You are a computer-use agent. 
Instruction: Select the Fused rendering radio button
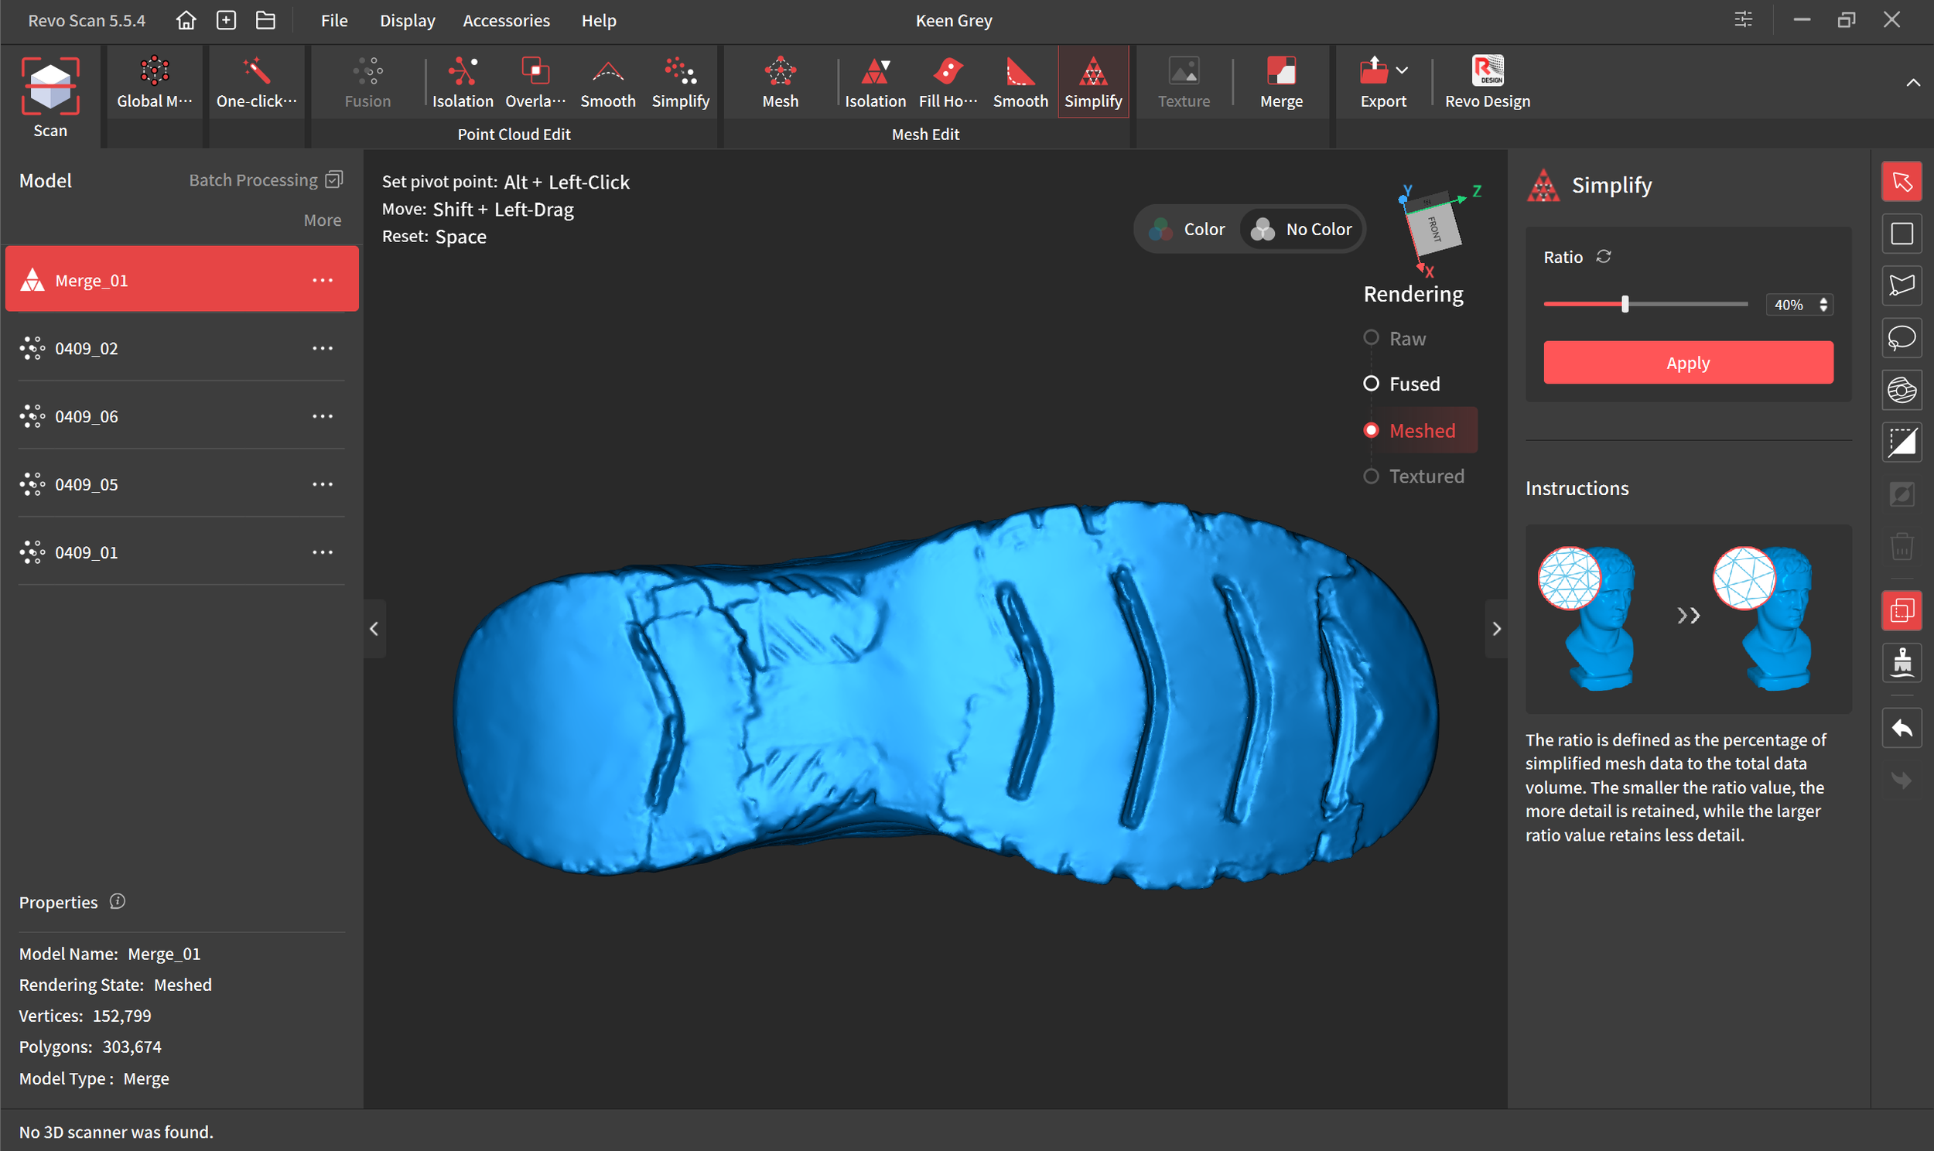point(1371,383)
